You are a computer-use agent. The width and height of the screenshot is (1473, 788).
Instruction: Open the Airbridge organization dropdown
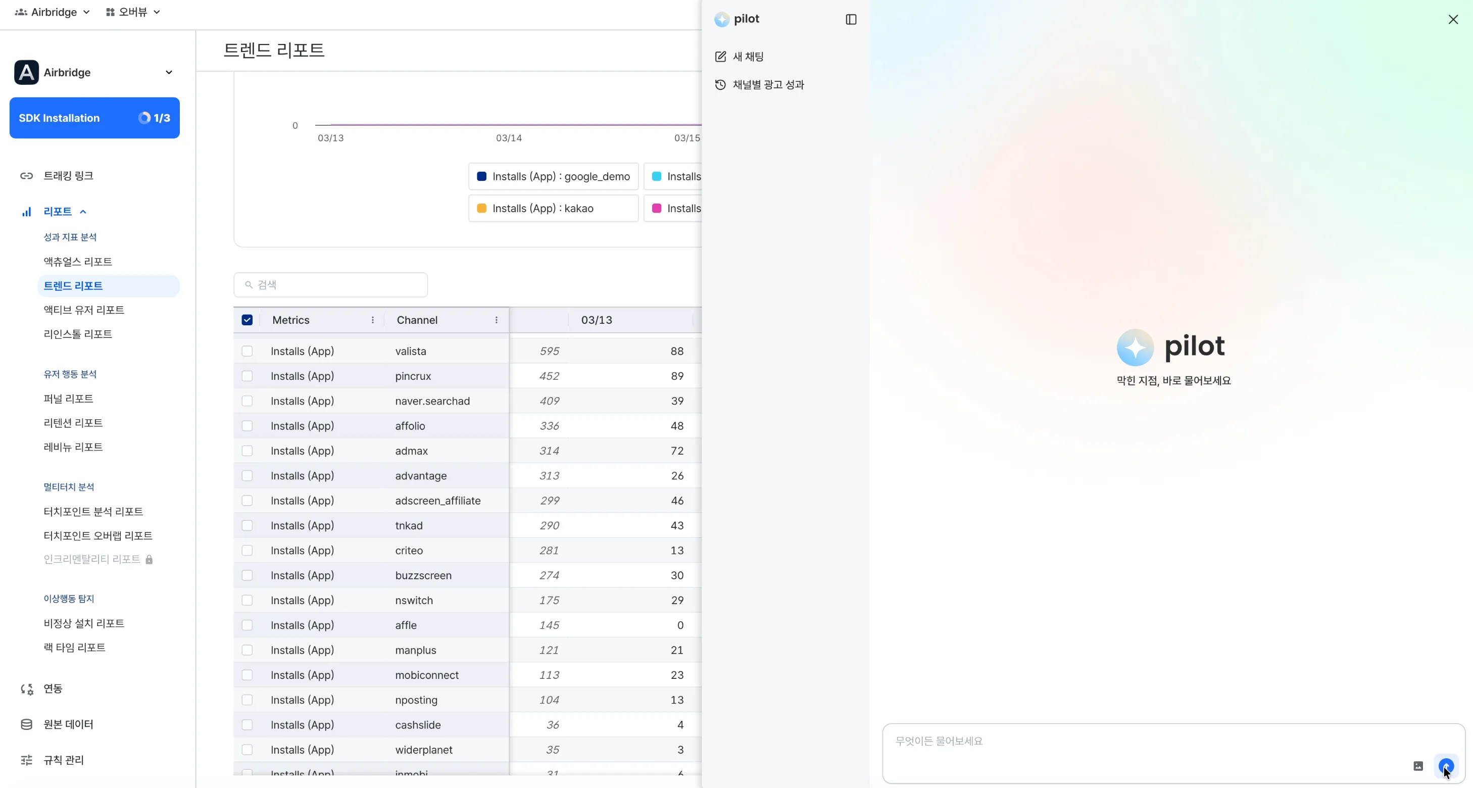point(53,12)
